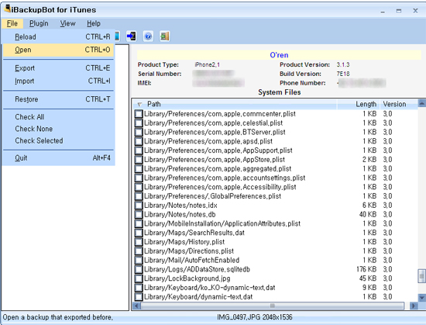The height and width of the screenshot is (325, 426).
Task: Click the restore-to-device toolbar icon
Action: [x=132, y=36]
